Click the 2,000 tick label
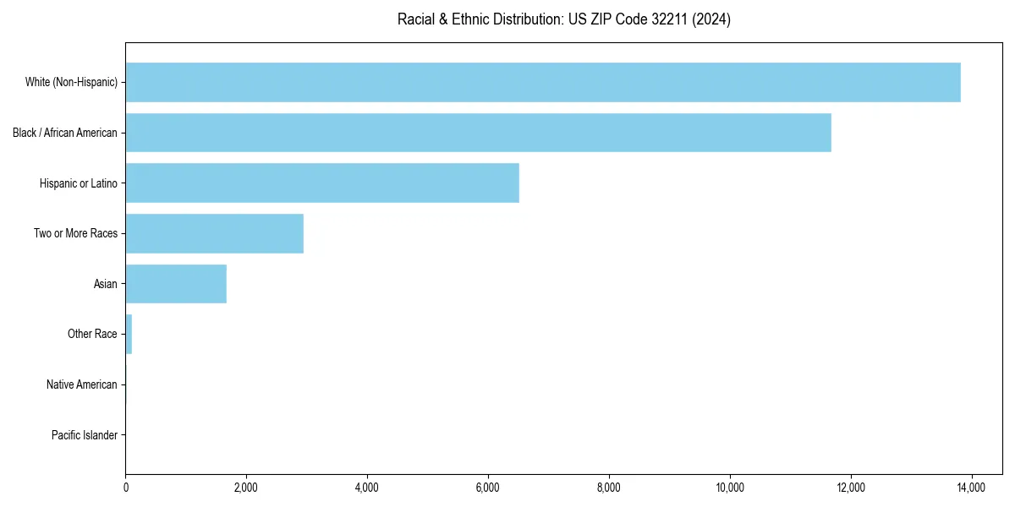 [x=248, y=488]
